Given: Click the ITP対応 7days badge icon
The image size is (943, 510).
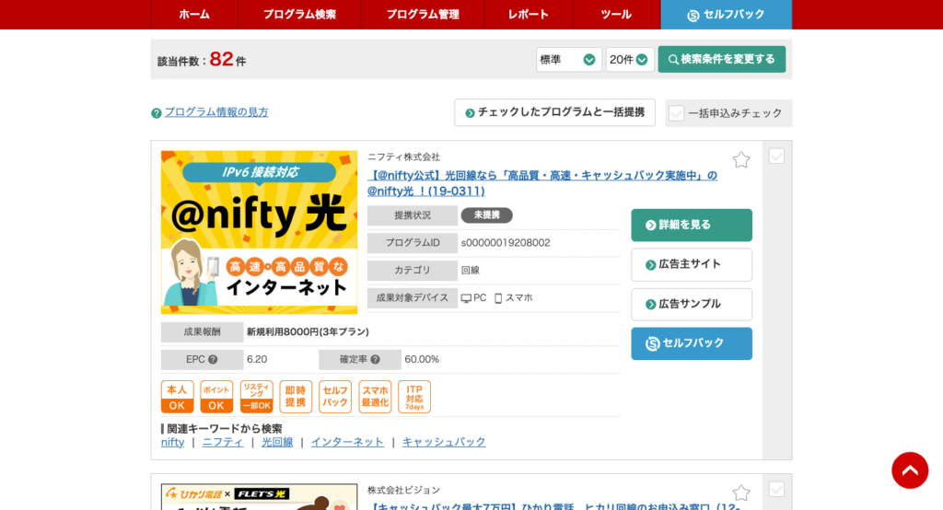Looking at the screenshot, I should coord(414,397).
